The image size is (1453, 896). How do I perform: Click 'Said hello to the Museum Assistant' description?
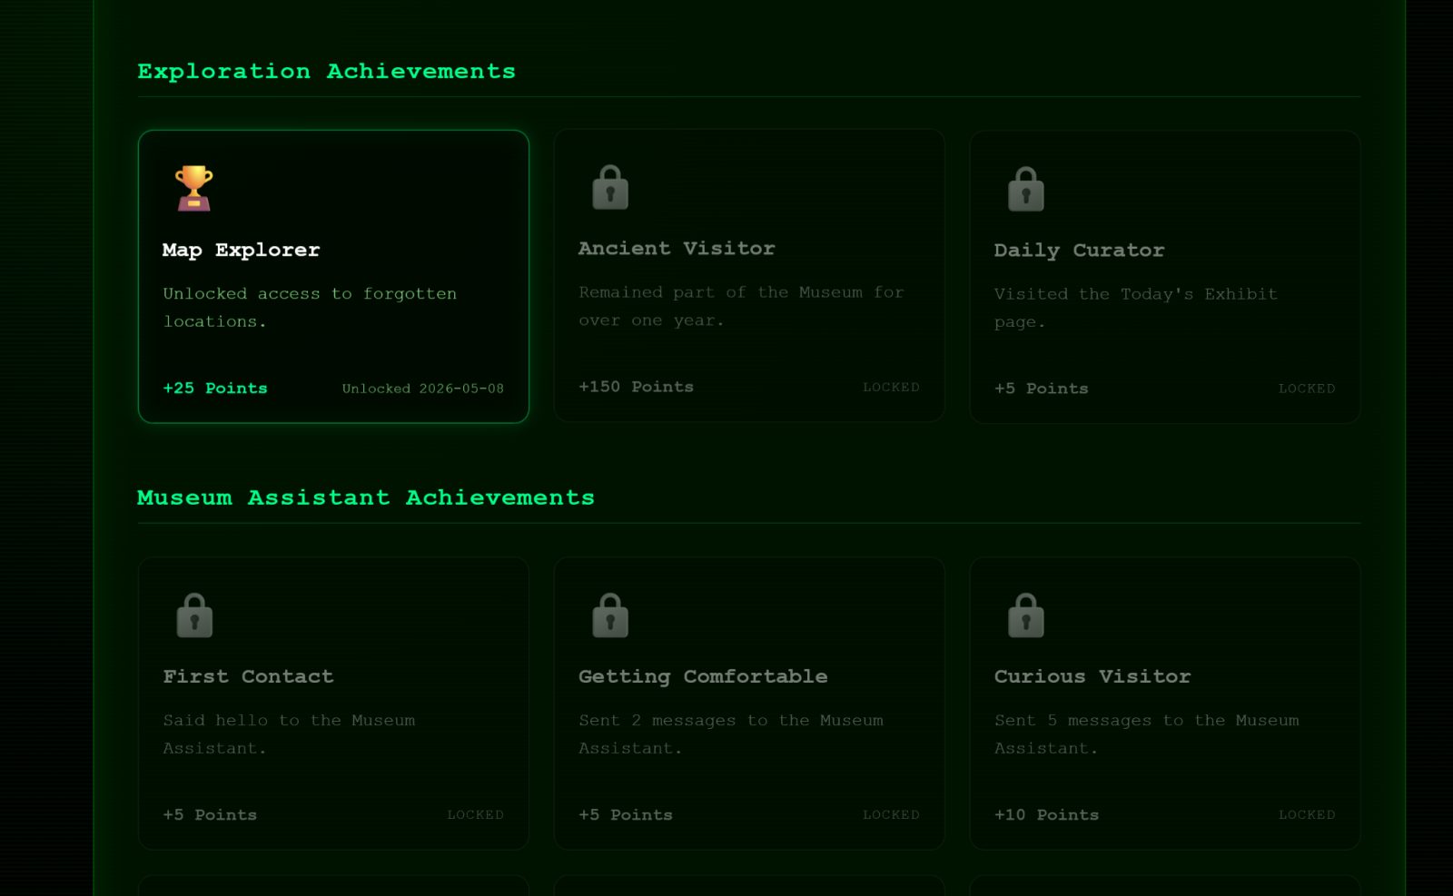(x=289, y=734)
